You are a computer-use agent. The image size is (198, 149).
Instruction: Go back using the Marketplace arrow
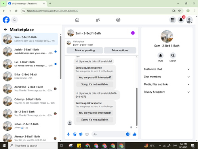coord(6,29)
